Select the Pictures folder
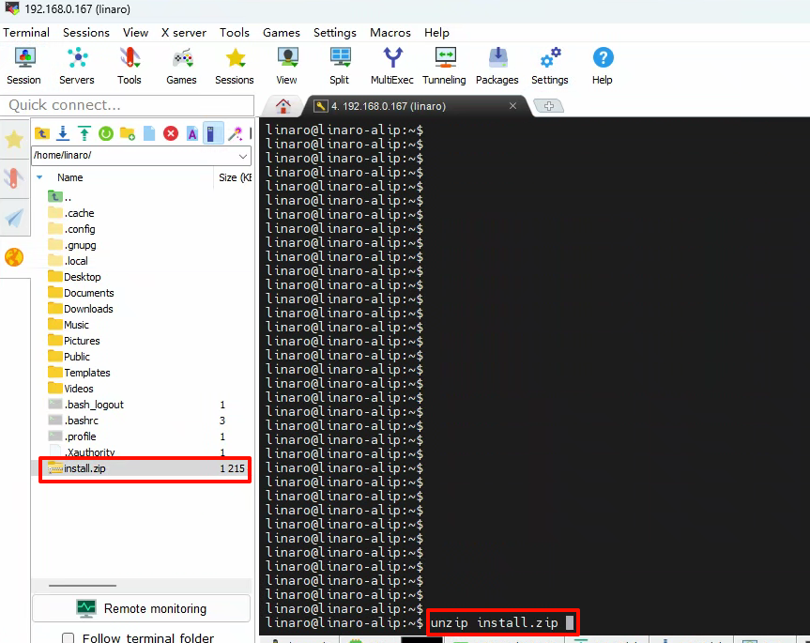Image resolution: width=810 pixels, height=643 pixels. 74,341
